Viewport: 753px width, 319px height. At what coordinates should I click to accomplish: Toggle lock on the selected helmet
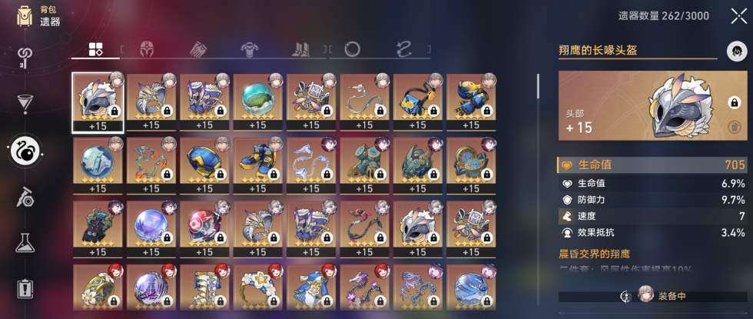[x=734, y=102]
